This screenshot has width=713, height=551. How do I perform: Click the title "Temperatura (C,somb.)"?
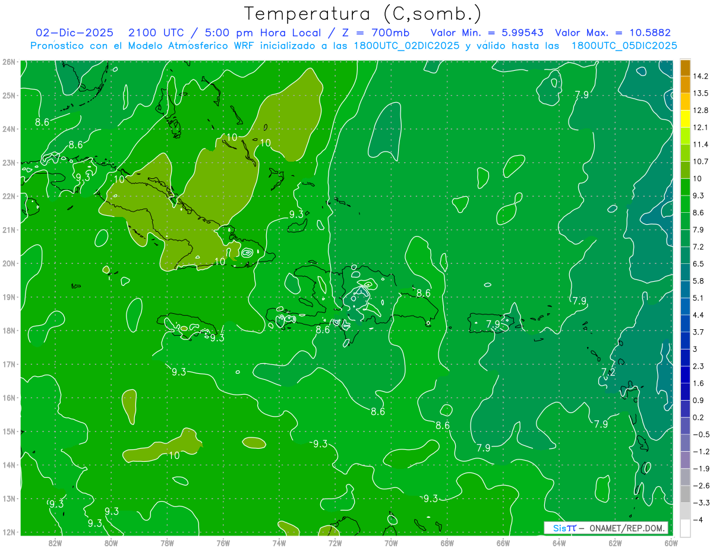click(363, 14)
